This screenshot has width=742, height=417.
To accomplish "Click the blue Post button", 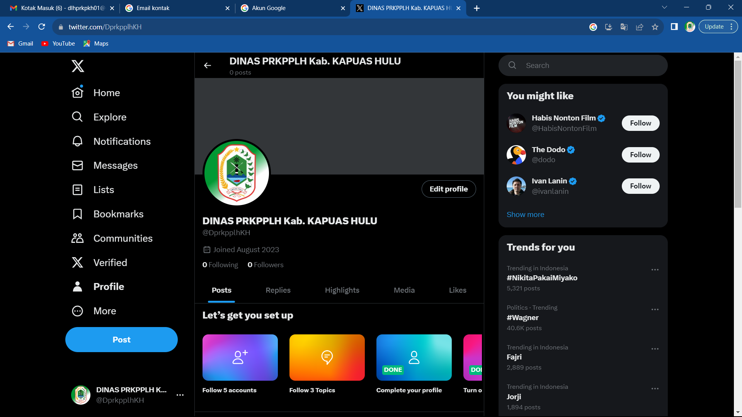I will pos(121,340).
